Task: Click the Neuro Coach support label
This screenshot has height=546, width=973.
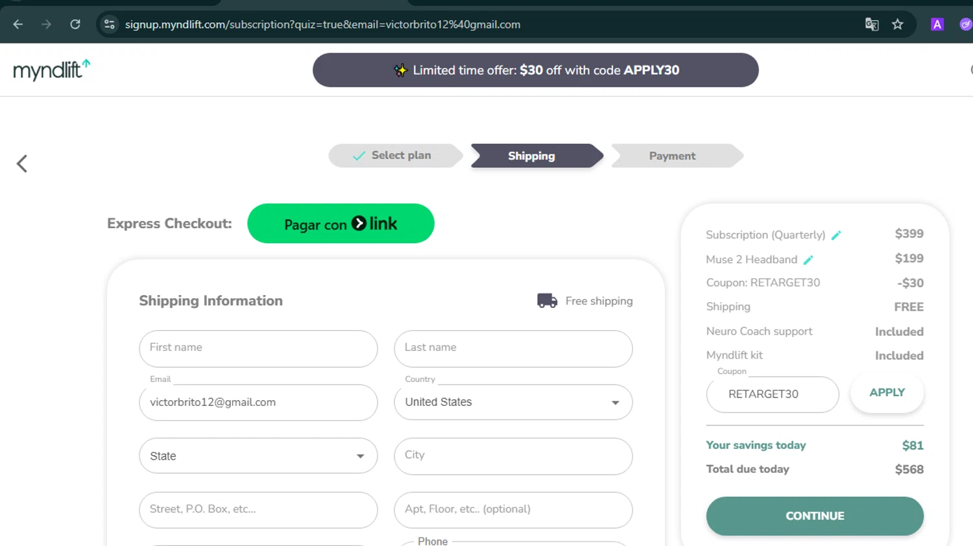Action: coord(759,331)
